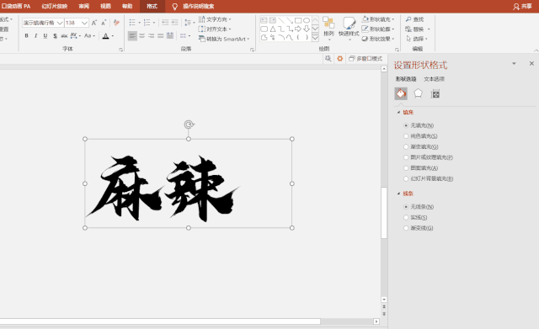The height and width of the screenshot is (329, 539).
Task: Open the Effects pentagon icon
Action: [418, 93]
